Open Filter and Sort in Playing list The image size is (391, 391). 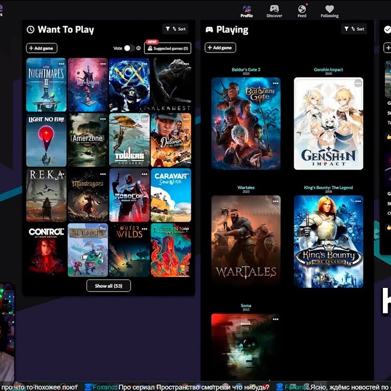point(354,29)
